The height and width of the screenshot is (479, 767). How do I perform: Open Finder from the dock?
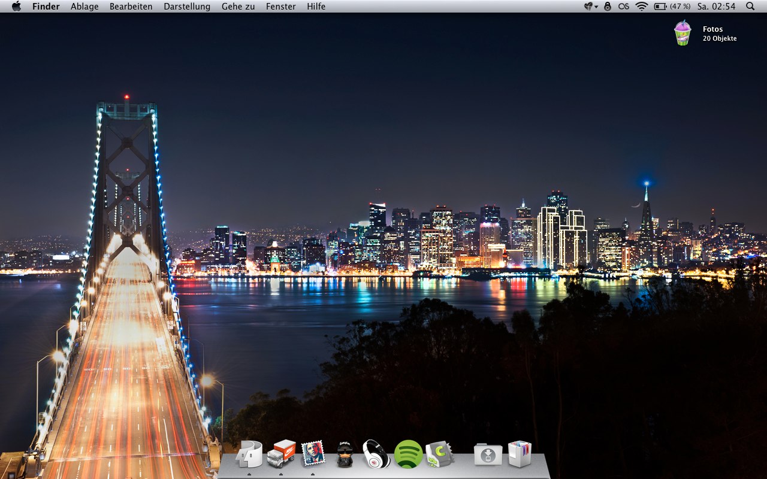(249, 454)
